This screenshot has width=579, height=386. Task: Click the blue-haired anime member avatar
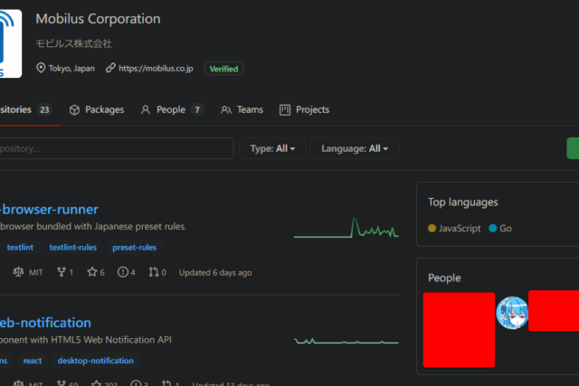(512, 313)
